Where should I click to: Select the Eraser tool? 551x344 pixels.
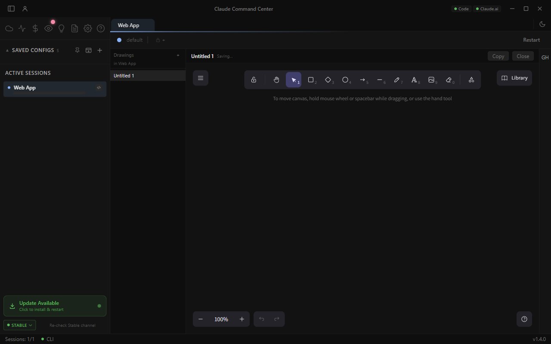click(x=449, y=80)
